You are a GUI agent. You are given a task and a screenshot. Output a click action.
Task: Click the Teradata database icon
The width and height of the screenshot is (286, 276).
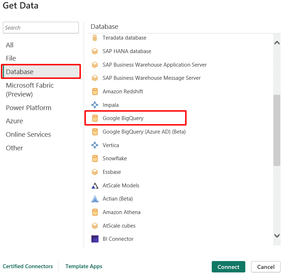click(95, 38)
